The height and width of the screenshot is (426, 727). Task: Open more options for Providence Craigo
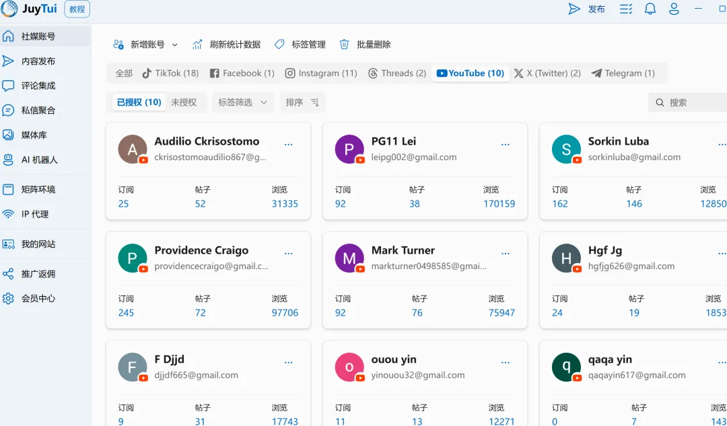tap(288, 254)
